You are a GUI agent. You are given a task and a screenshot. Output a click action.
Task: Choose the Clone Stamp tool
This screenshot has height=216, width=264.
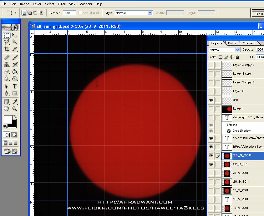(7, 65)
